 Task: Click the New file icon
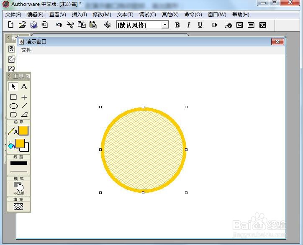11,25
